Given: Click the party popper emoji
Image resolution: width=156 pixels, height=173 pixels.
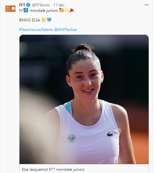Looking at the screenshot, I should [72, 10].
